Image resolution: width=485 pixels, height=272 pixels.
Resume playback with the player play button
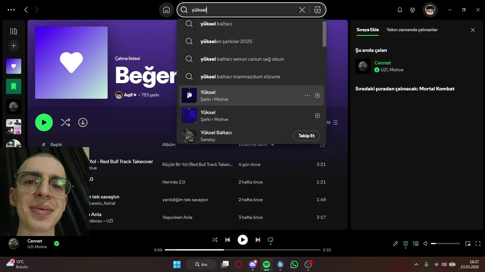click(x=242, y=240)
